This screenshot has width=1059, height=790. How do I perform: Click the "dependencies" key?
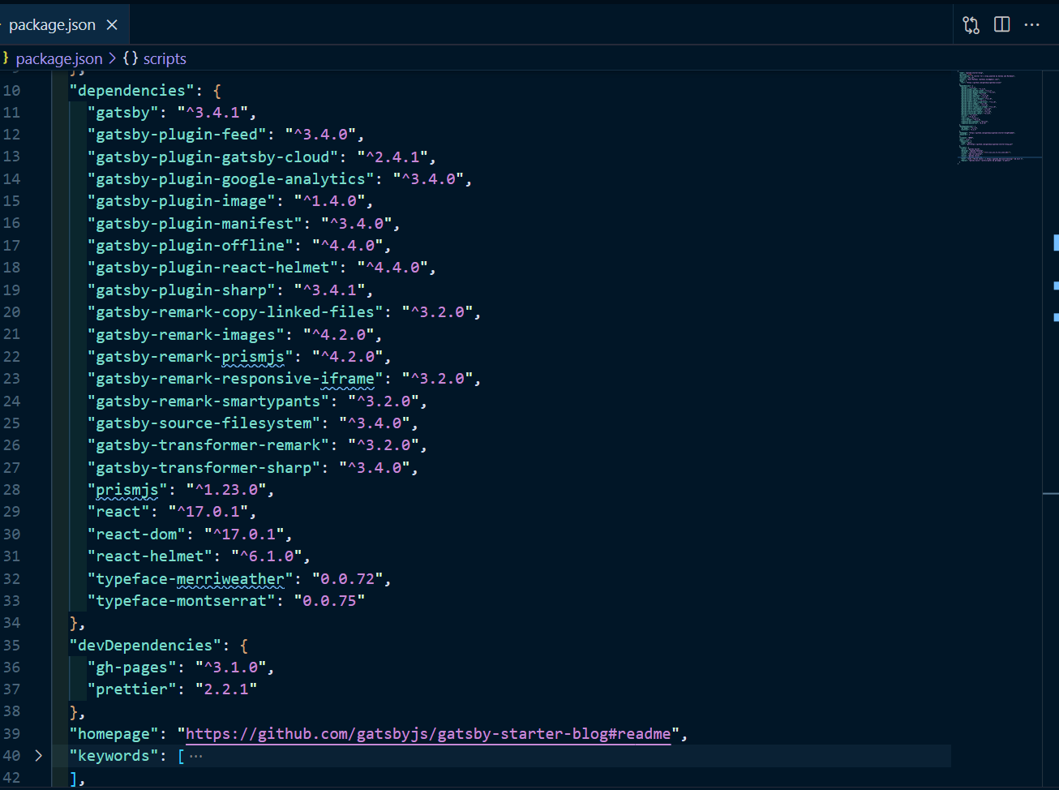coord(132,91)
